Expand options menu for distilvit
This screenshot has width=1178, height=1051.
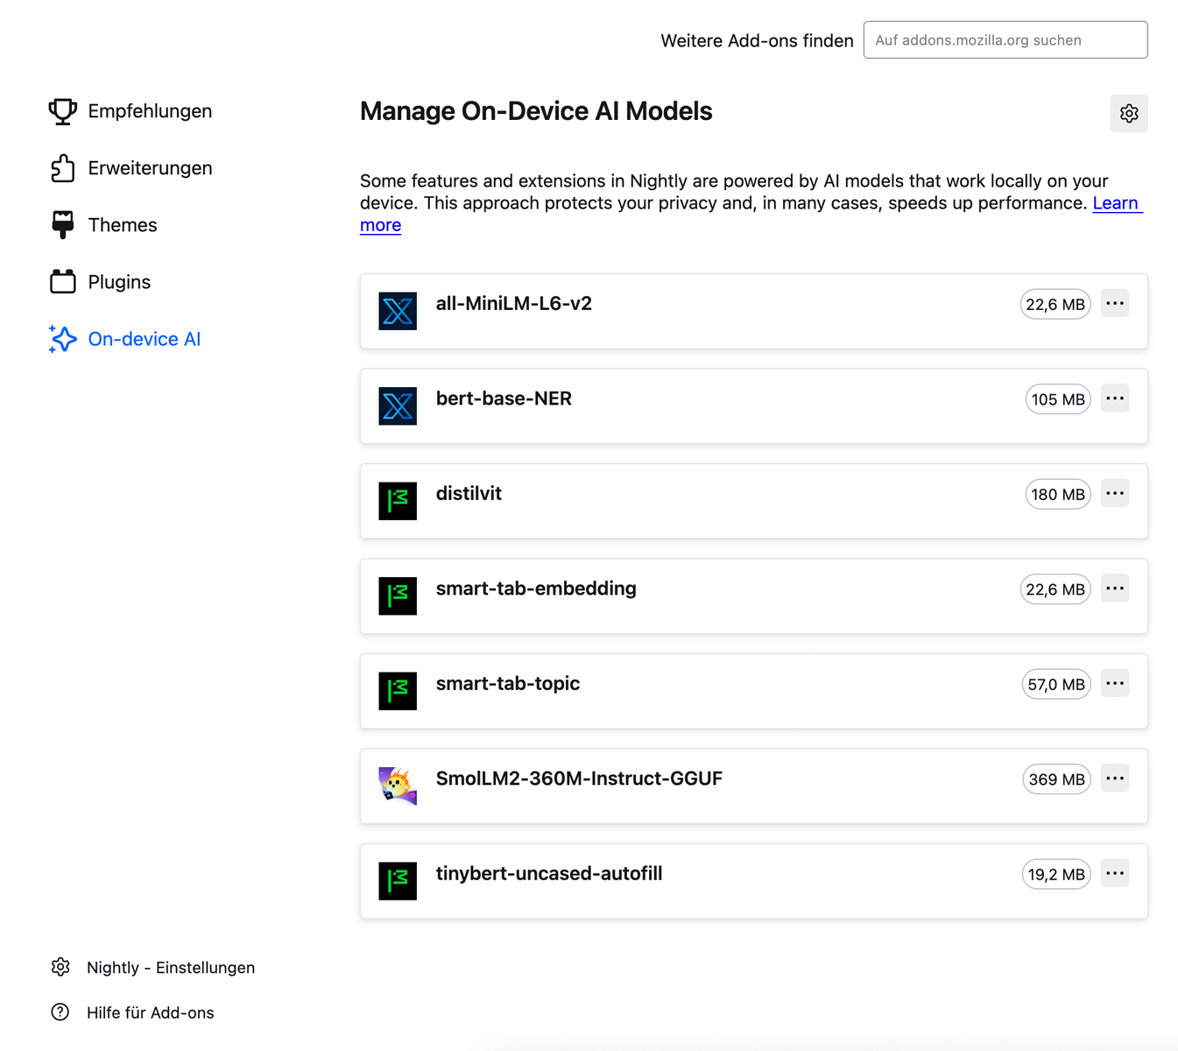(x=1114, y=494)
